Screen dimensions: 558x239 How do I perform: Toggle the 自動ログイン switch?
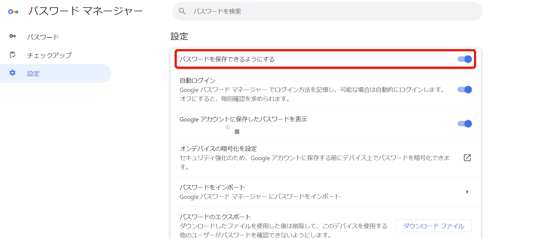click(x=465, y=90)
